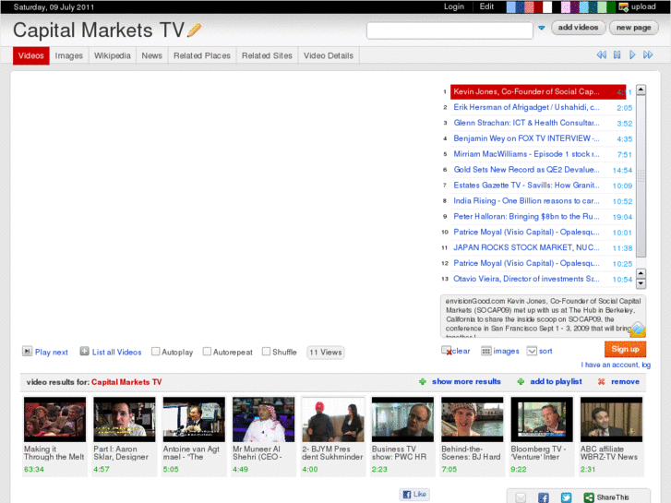
Task: Click the Edit link in the top bar
Action: point(486,6)
